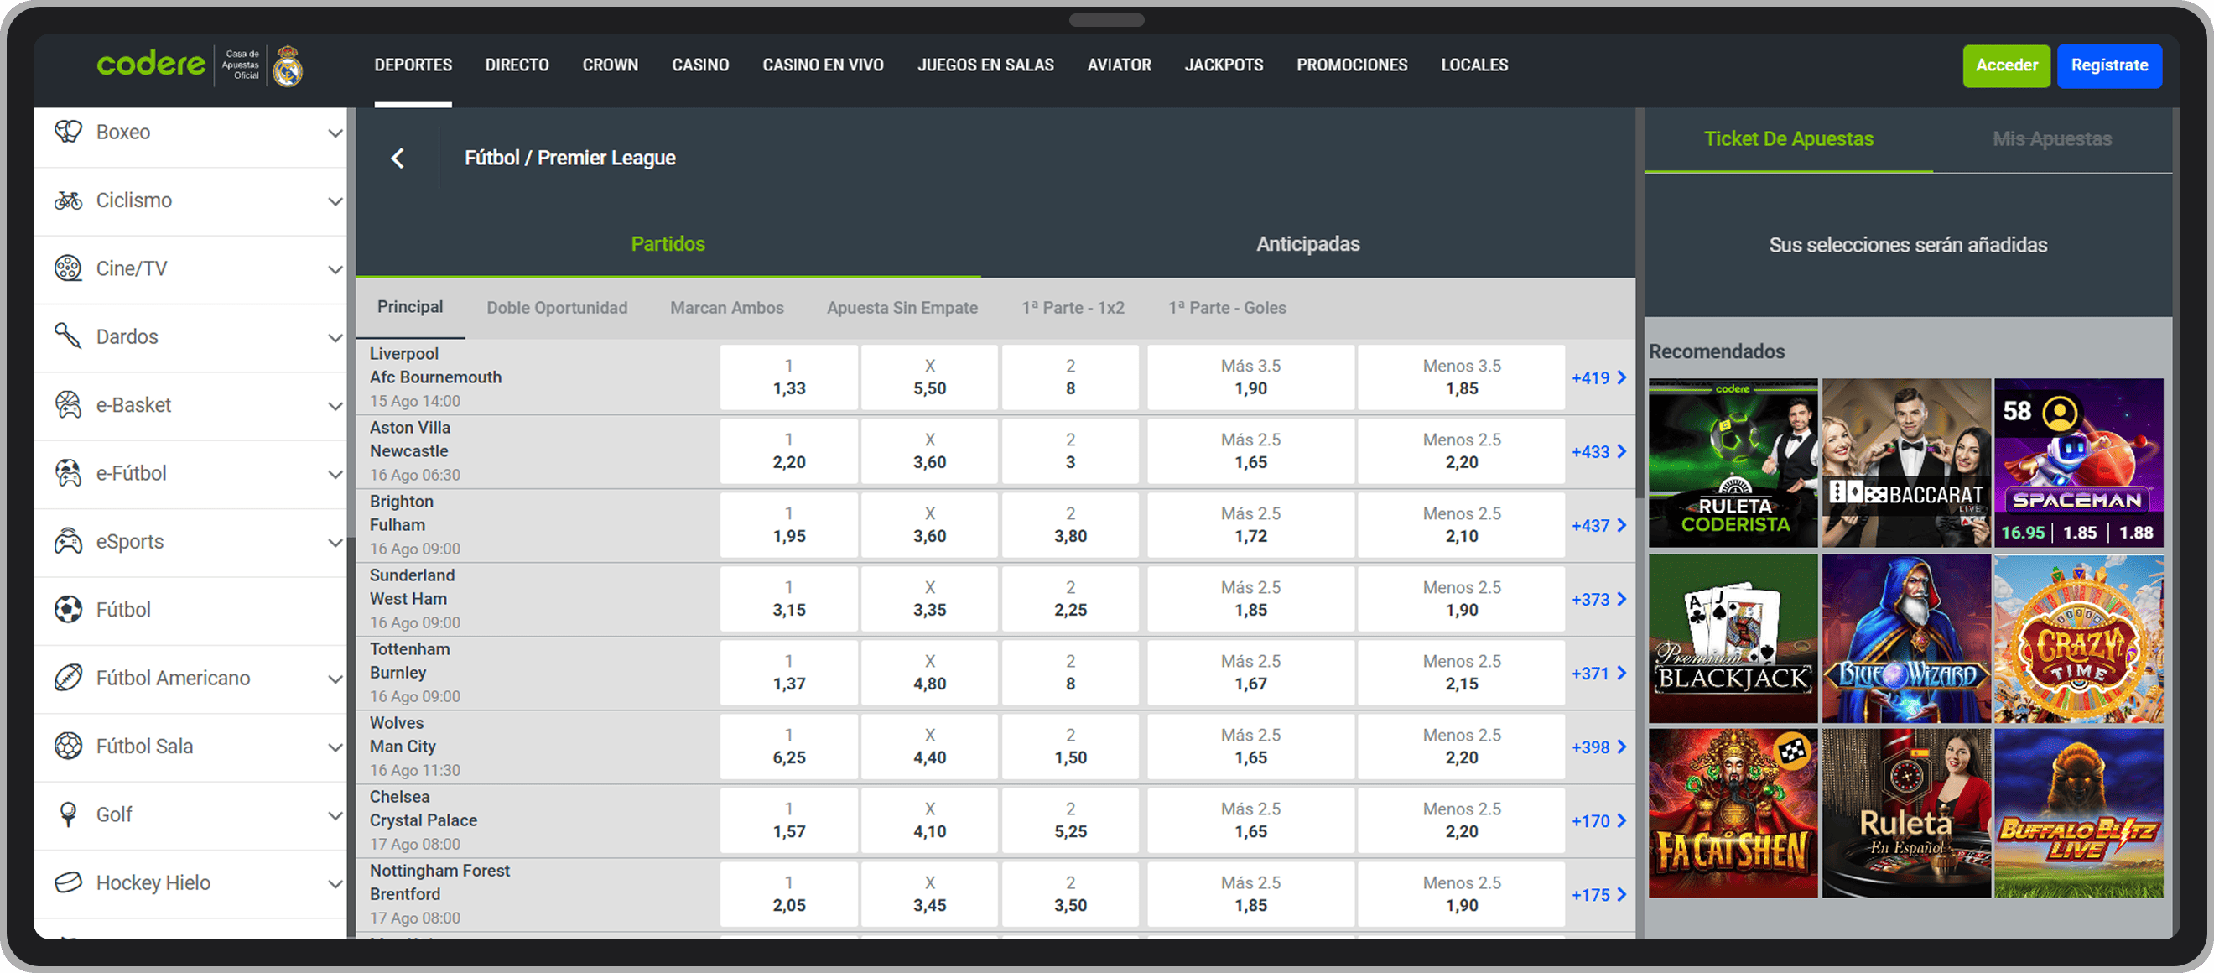Open the Baccarat Live game
The width and height of the screenshot is (2214, 973).
click(x=1905, y=462)
